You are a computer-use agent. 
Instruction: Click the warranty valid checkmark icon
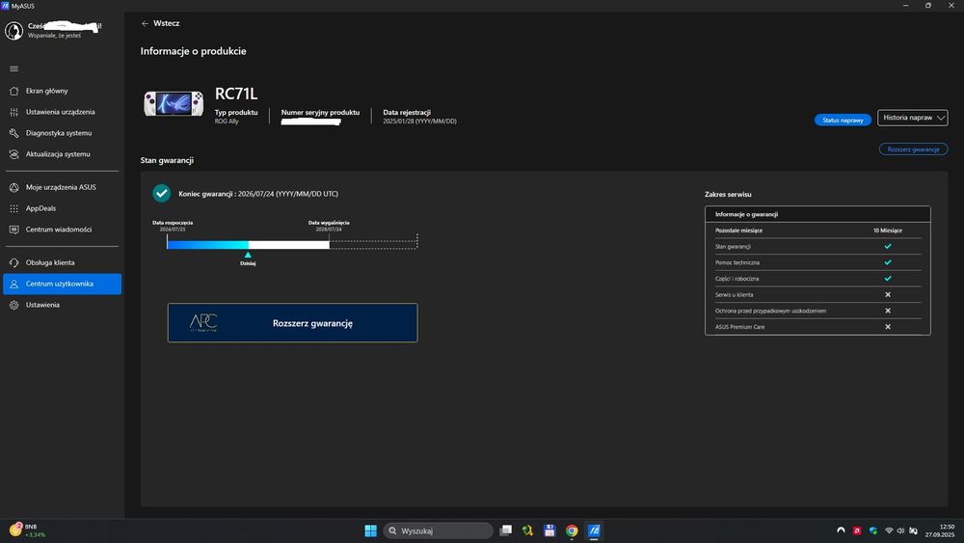pyautogui.click(x=162, y=193)
